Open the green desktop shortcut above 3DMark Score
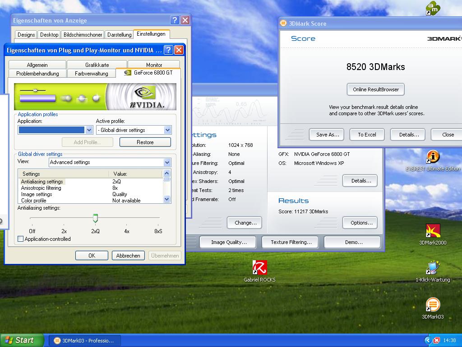The width and height of the screenshot is (462, 347). point(433,8)
